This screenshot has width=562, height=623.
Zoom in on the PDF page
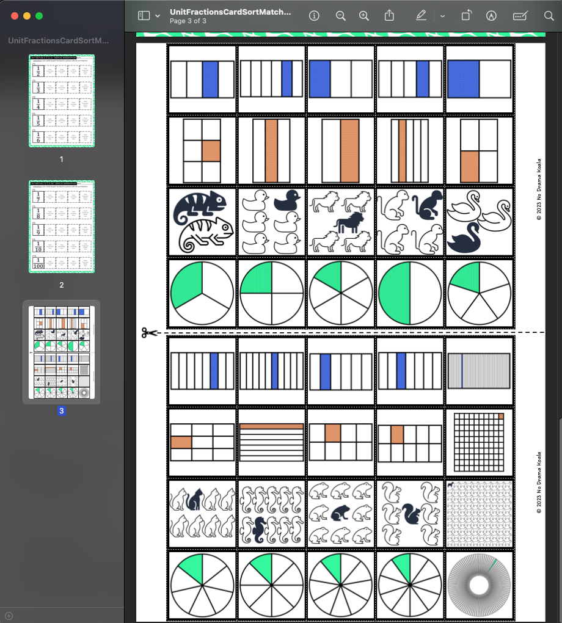pyautogui.click(x=363, y=16)
